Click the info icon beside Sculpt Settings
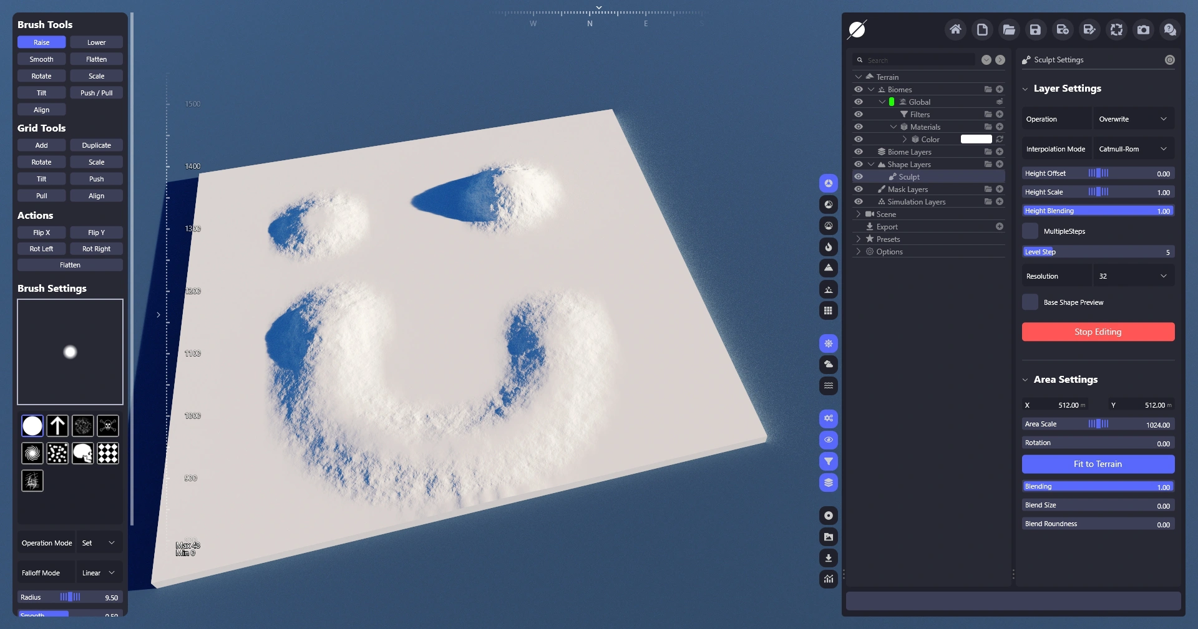This screenshot has width=1198, height=629. pos(1170,60)
